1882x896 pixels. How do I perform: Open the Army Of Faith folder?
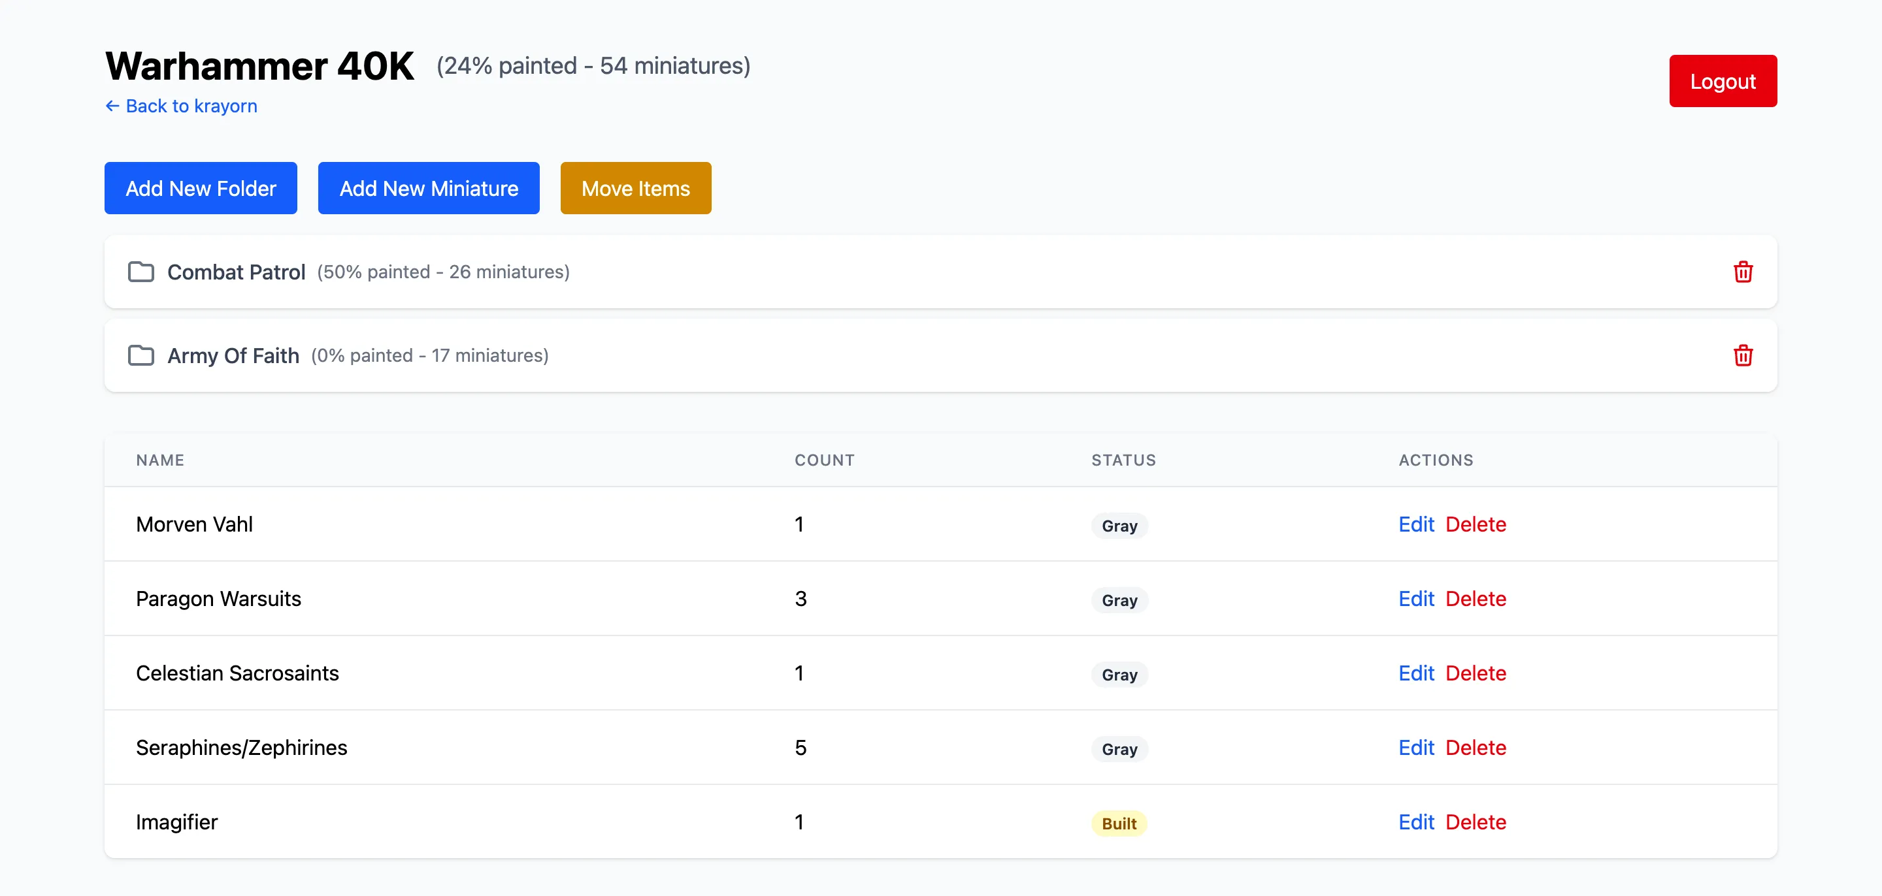[x=233, y=356]
